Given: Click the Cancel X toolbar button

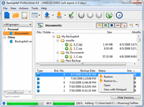Looking at the screenshot, I should click(x=99, y=15).
